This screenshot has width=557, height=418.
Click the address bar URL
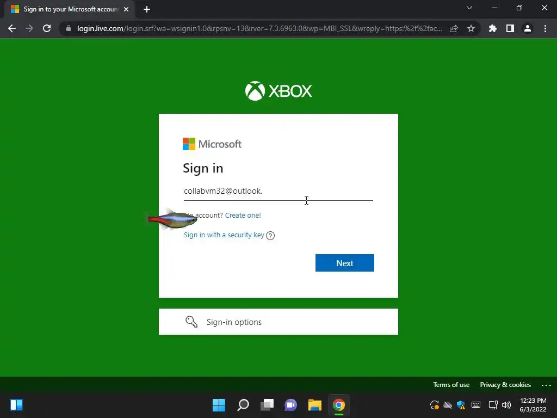(x=259, y=28)
